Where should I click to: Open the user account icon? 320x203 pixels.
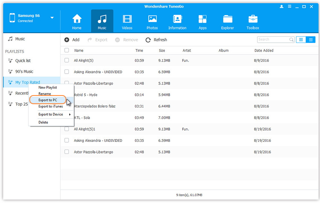coord(282,6)
